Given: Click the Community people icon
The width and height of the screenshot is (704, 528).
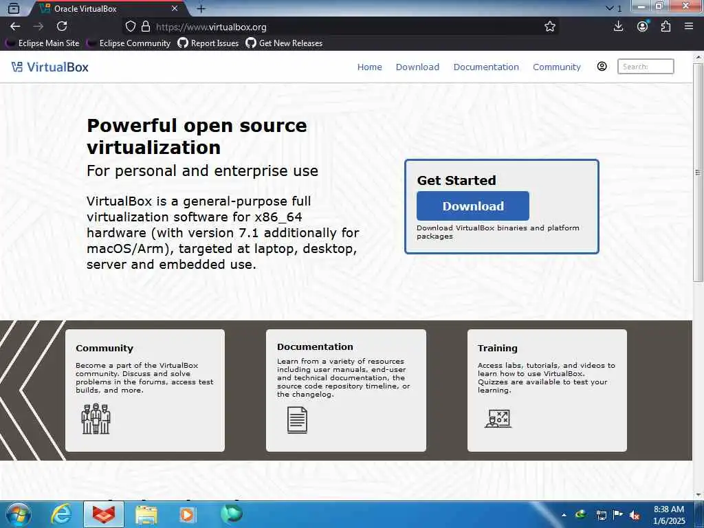Looking at the screenshot, I should [96, 419].
